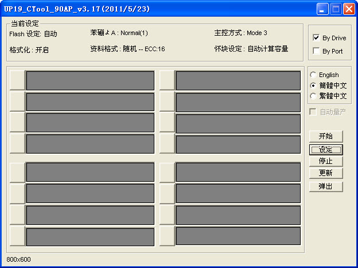The height and width of the screenshot is (268, 358).
Task: Click the 停止 (Stop) button
Action: click(326, 161)
